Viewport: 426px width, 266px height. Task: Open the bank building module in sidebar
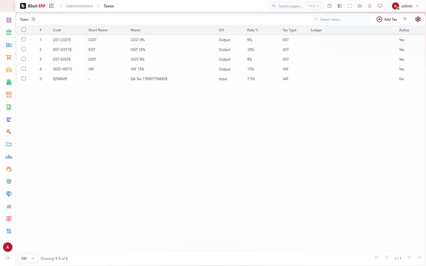click(x=9, y=33)
